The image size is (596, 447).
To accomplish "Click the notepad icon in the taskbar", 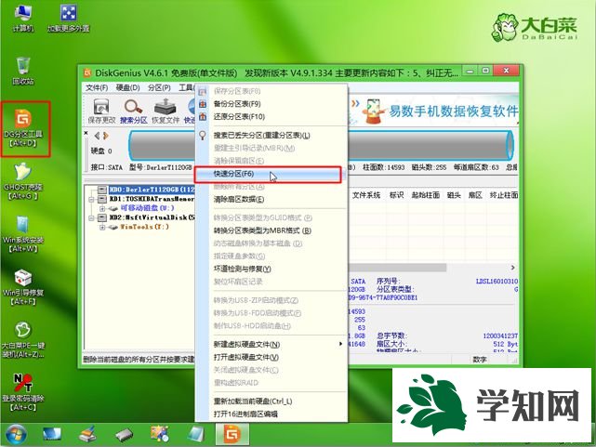I will (196, 434).
